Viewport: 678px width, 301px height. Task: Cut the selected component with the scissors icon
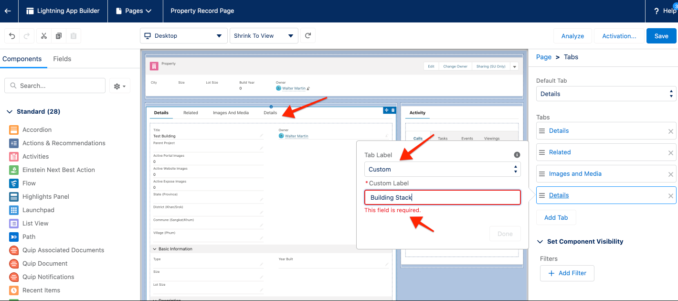(x=43, y=36)
